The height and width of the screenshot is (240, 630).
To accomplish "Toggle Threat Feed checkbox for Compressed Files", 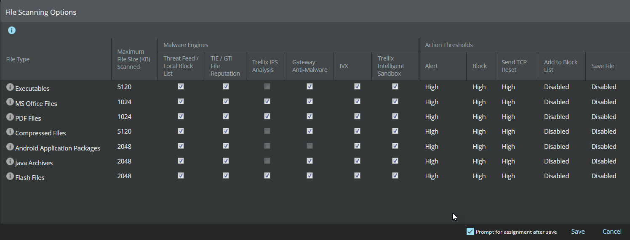I will 181,131.
